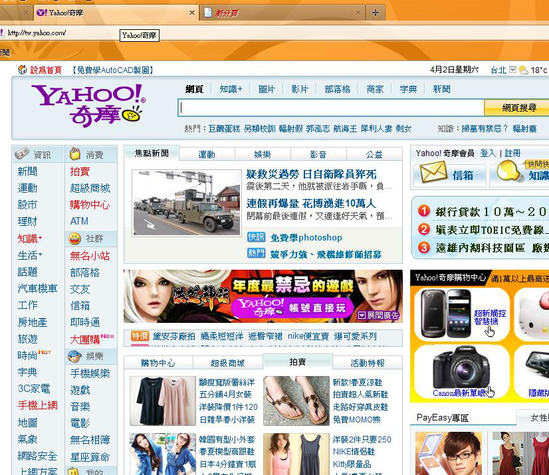The image size is (549, 475).
Task: Open the 購物中心 shopping tab
Action: pos(158,363)
